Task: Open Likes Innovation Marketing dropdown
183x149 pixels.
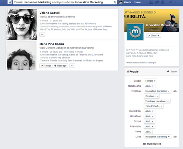Action: point(158,137)
